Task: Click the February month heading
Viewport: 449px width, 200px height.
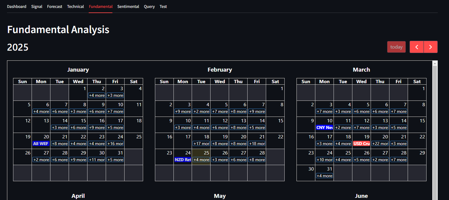Action: point(220,70)
